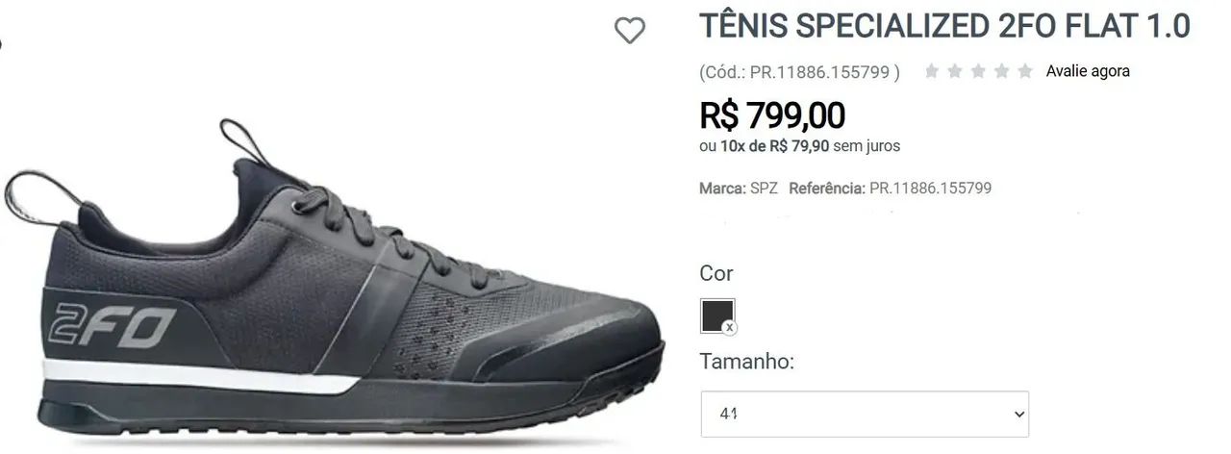This screenshot has width=1231, height=454.
Task: Click the Referência code value
Action: (930, 189)
